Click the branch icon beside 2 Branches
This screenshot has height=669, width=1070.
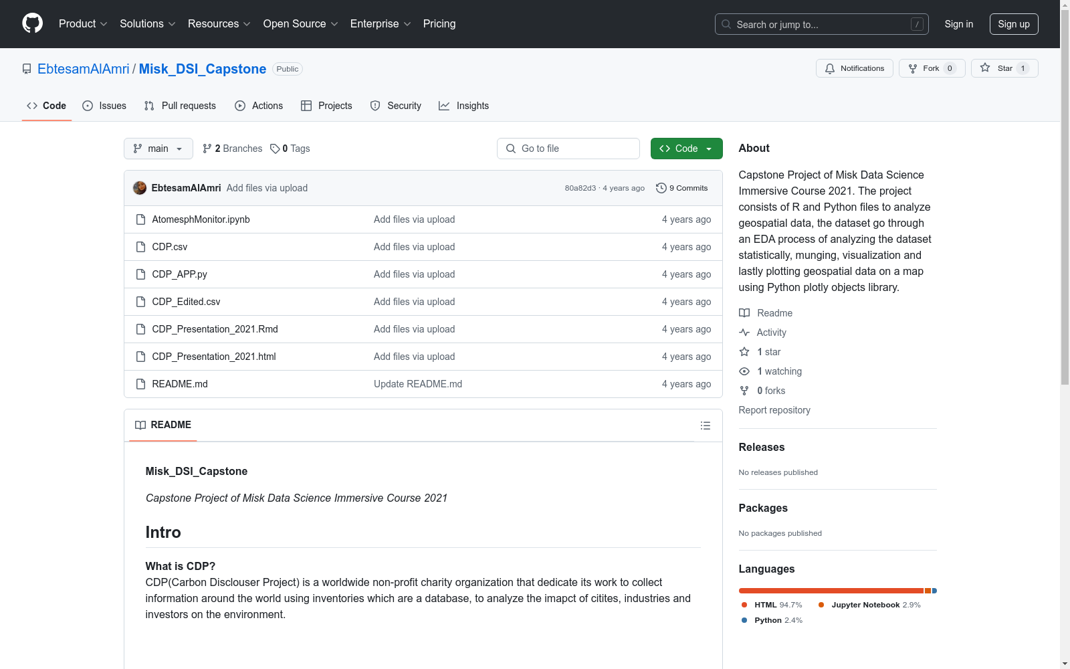pyautogui.click(x=207, y=149)
